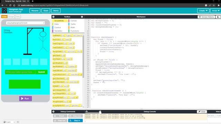Click the site info lock icon

[x=19, y=6]
